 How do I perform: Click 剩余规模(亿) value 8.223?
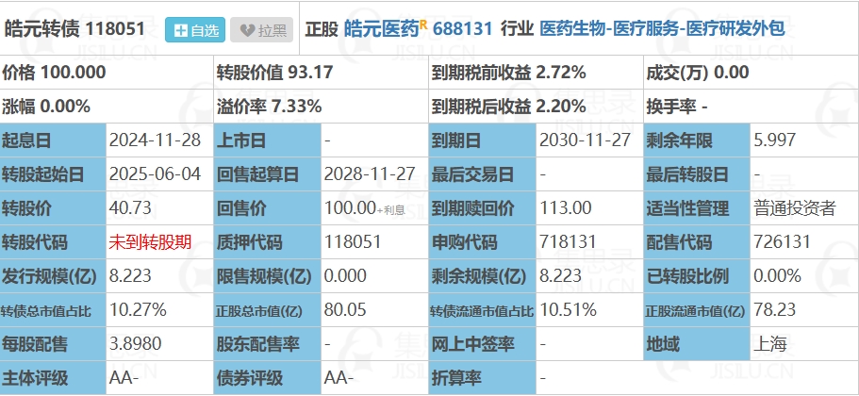tap(561, 275)
